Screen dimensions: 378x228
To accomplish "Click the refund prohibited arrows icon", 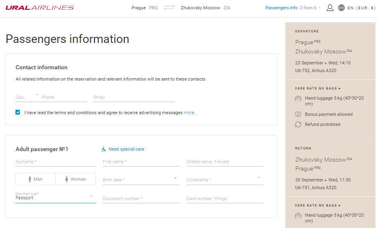I will (298, 124).
